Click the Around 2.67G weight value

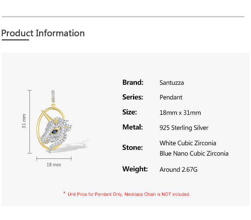[x=179, y=170]
